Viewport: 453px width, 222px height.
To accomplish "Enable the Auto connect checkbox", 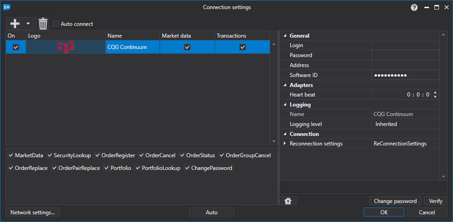I will [x=55, y=24].
